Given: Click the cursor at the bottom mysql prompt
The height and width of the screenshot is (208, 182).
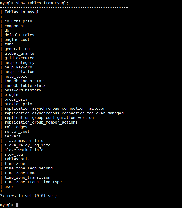Looking at the screenshot, I should tap(17, 205).
